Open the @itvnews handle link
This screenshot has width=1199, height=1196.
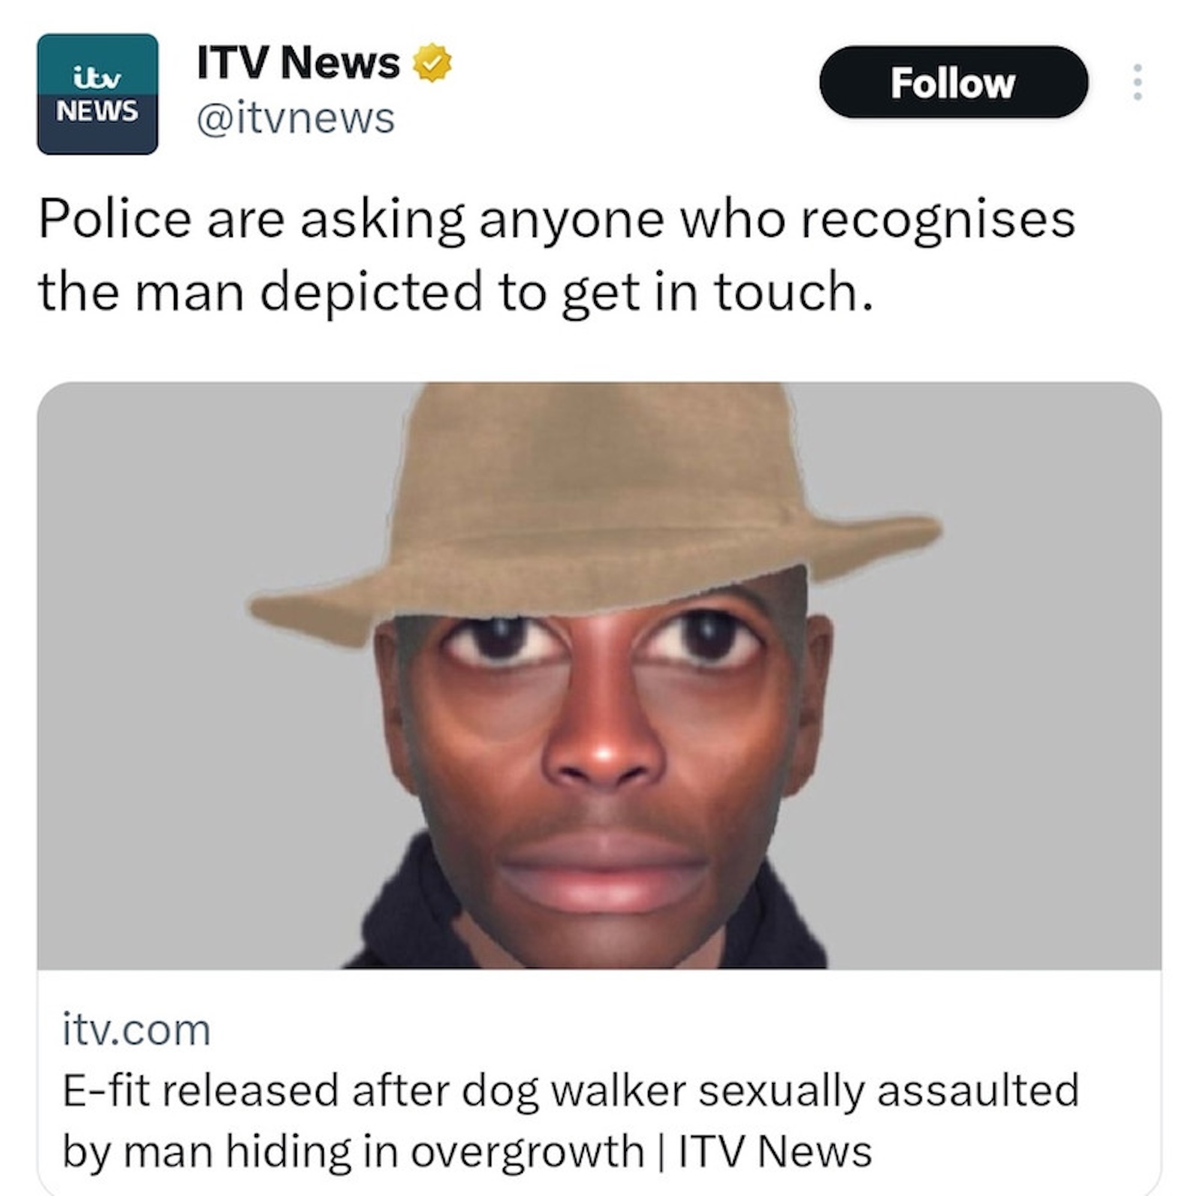coord(296,118)
